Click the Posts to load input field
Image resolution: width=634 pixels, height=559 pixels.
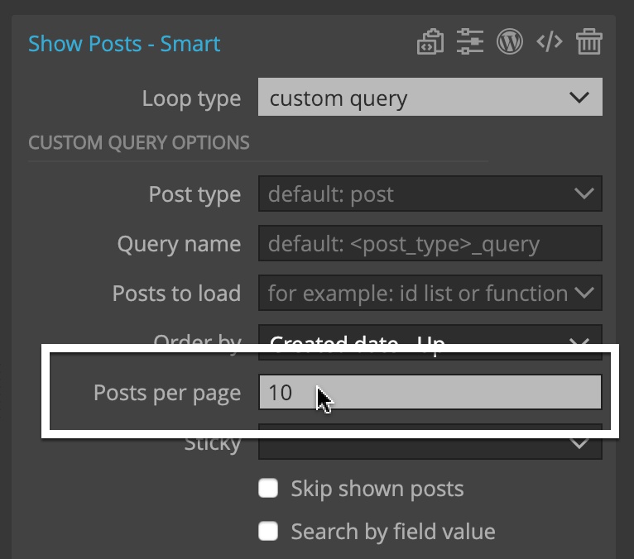click(x=430, y=293)
